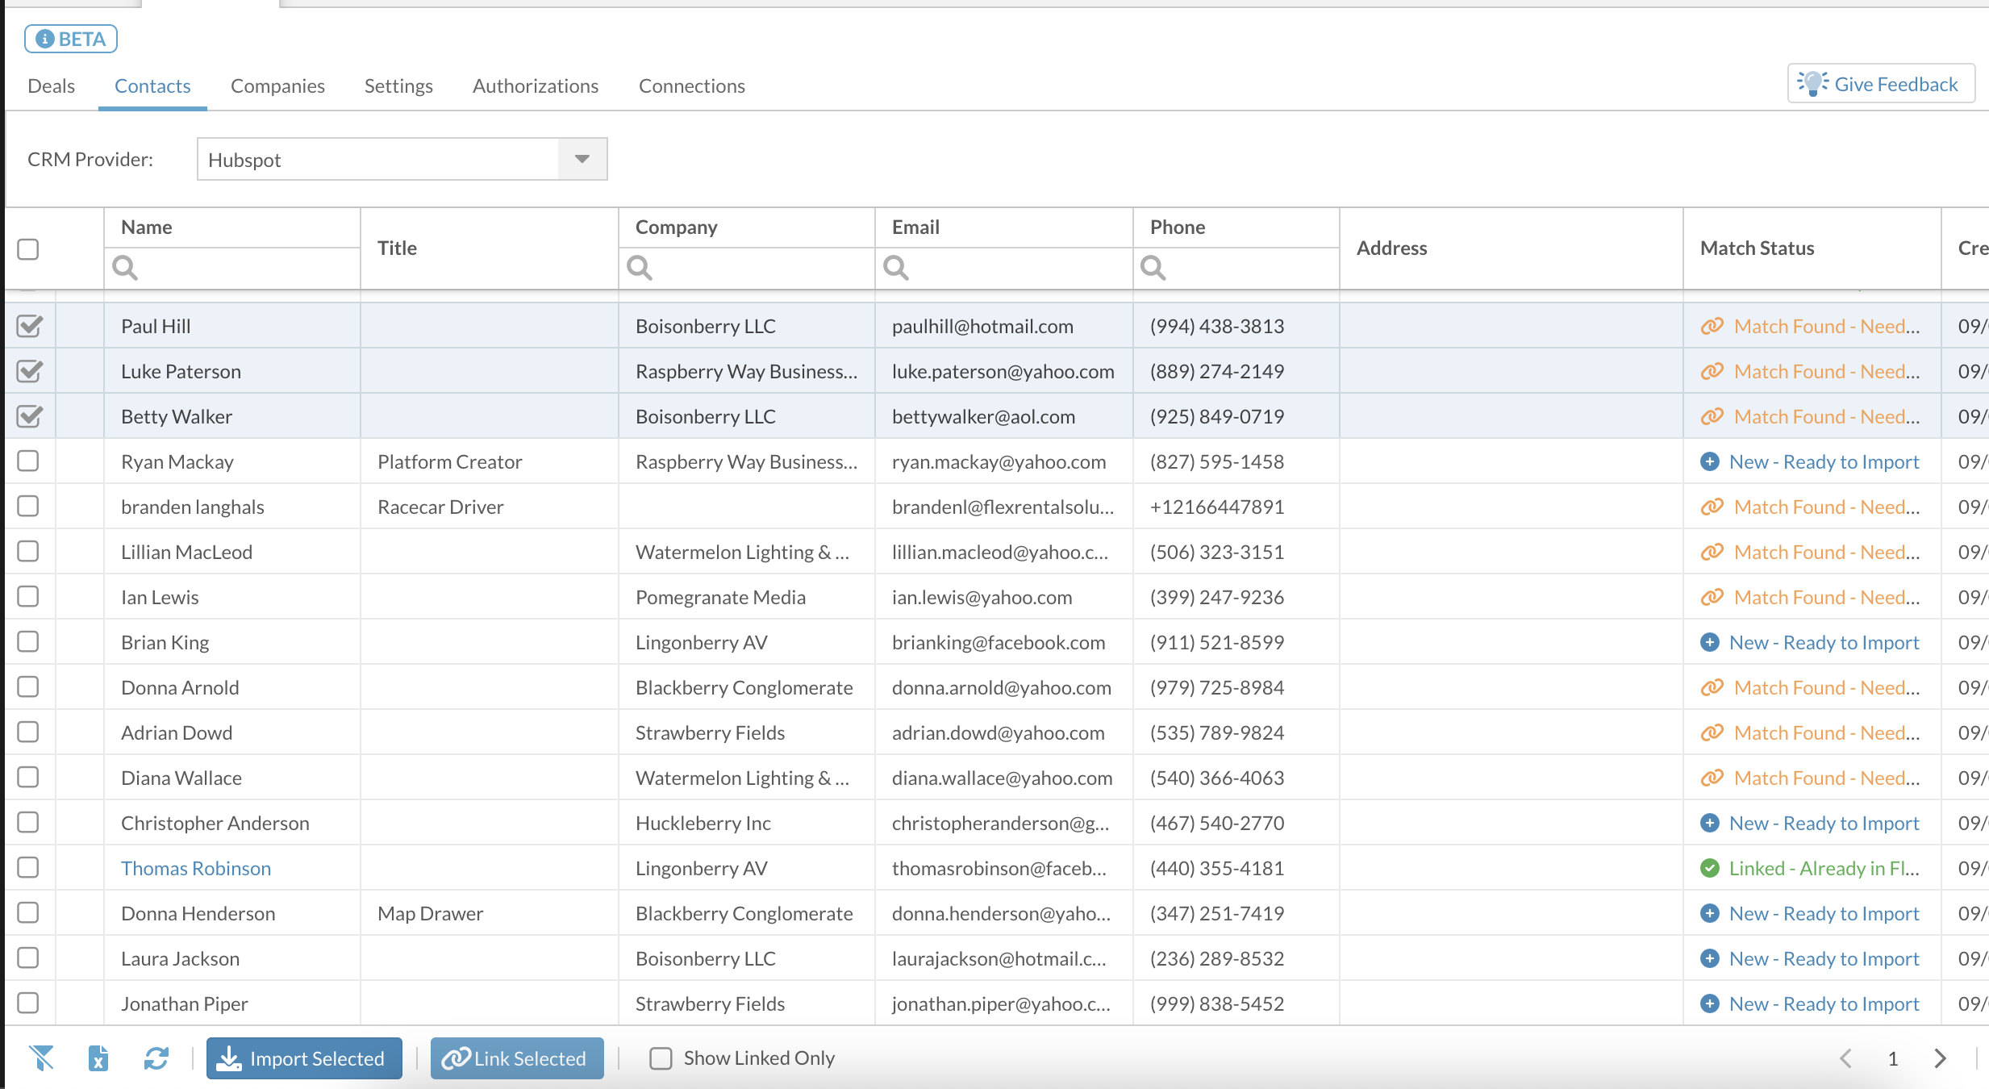Click the refresh icon in bottom toolbar

156,1058
